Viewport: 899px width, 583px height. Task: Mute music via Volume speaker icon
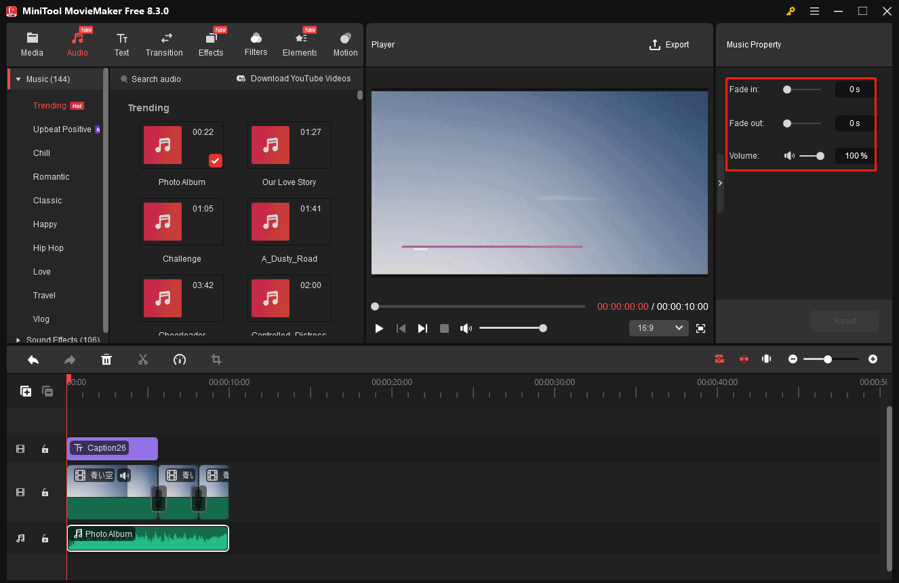coord(789,156)
